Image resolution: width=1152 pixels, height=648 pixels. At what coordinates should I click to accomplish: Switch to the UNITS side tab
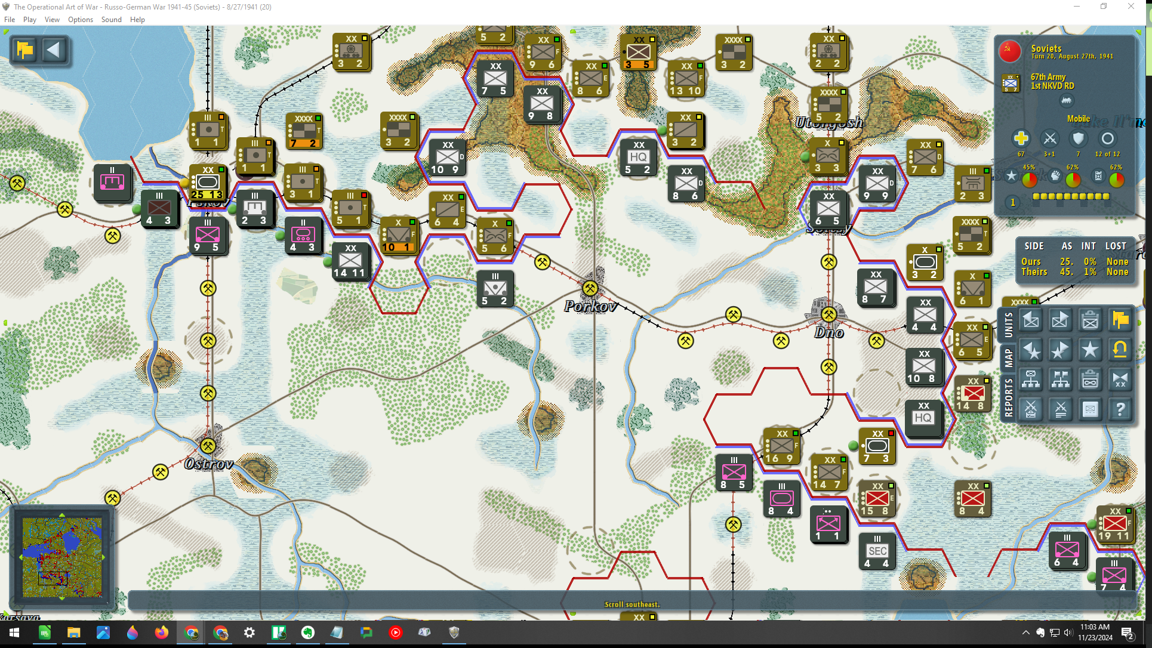coord(1008,325)
